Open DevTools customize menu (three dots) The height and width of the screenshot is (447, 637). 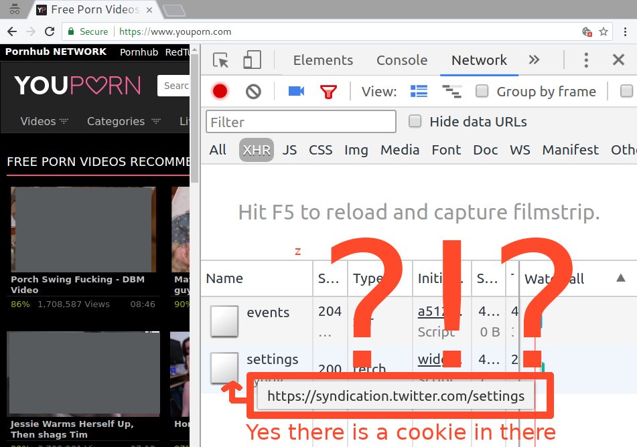(586, 60)
